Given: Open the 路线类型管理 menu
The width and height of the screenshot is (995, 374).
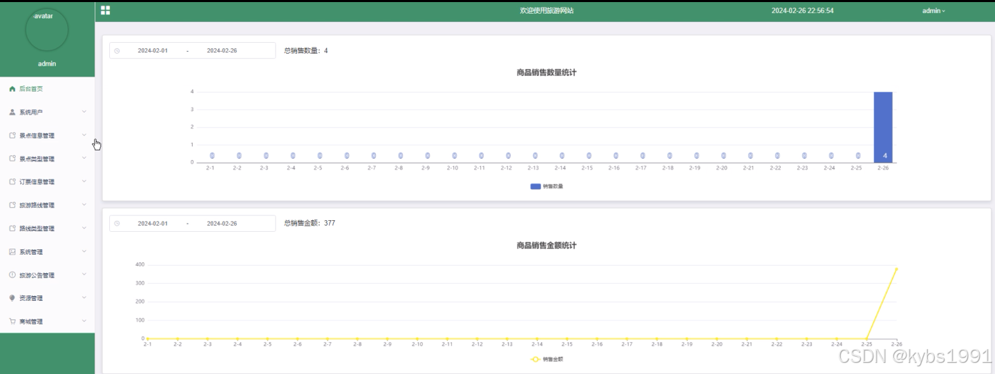Looking at the screenshot, I should click(x=47, y=228).
